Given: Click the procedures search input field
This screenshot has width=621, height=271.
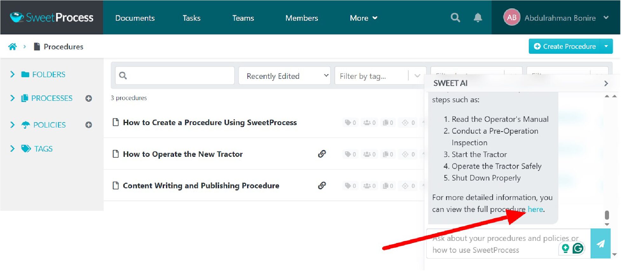Looking at the screenshot, I should (x=175, y=76).
